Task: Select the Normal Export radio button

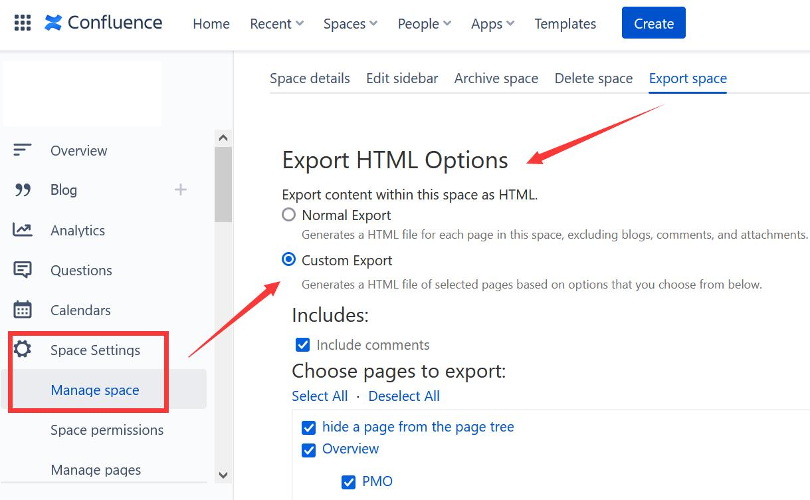Action: click(288, 215)
